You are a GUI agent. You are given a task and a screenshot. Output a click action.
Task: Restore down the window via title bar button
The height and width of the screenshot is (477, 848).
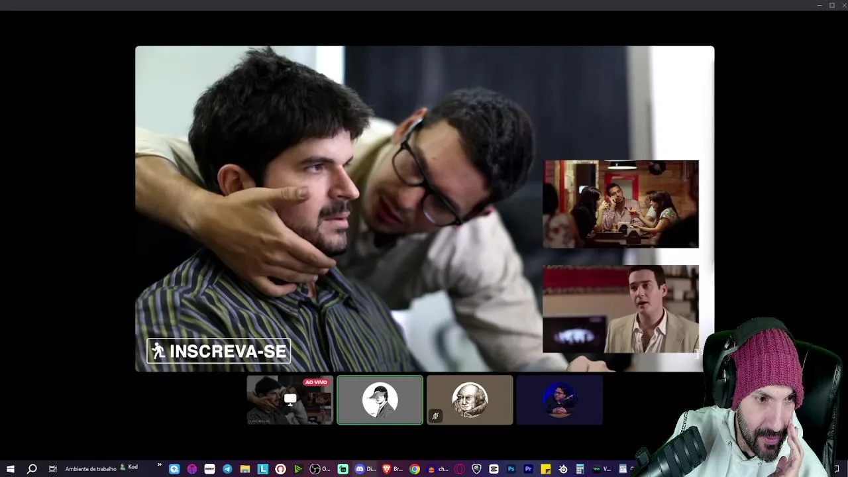click(832, 5)
